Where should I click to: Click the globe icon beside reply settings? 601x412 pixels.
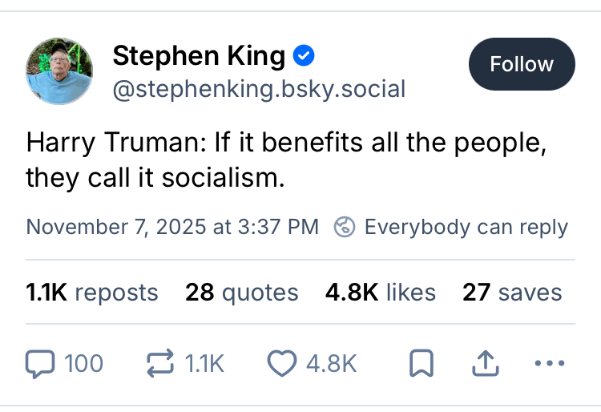pyautogui.click(x=345, y=227)
